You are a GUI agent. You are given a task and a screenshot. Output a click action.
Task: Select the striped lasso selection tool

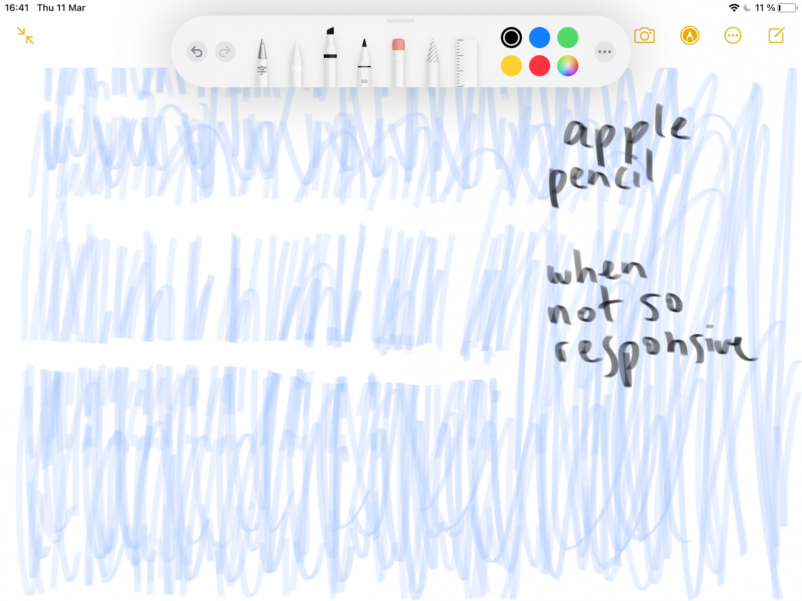coord(432,62)
